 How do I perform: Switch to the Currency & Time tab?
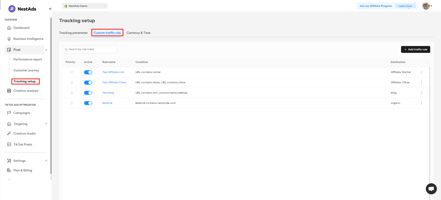pyautogui.click(x=138, y=33)
